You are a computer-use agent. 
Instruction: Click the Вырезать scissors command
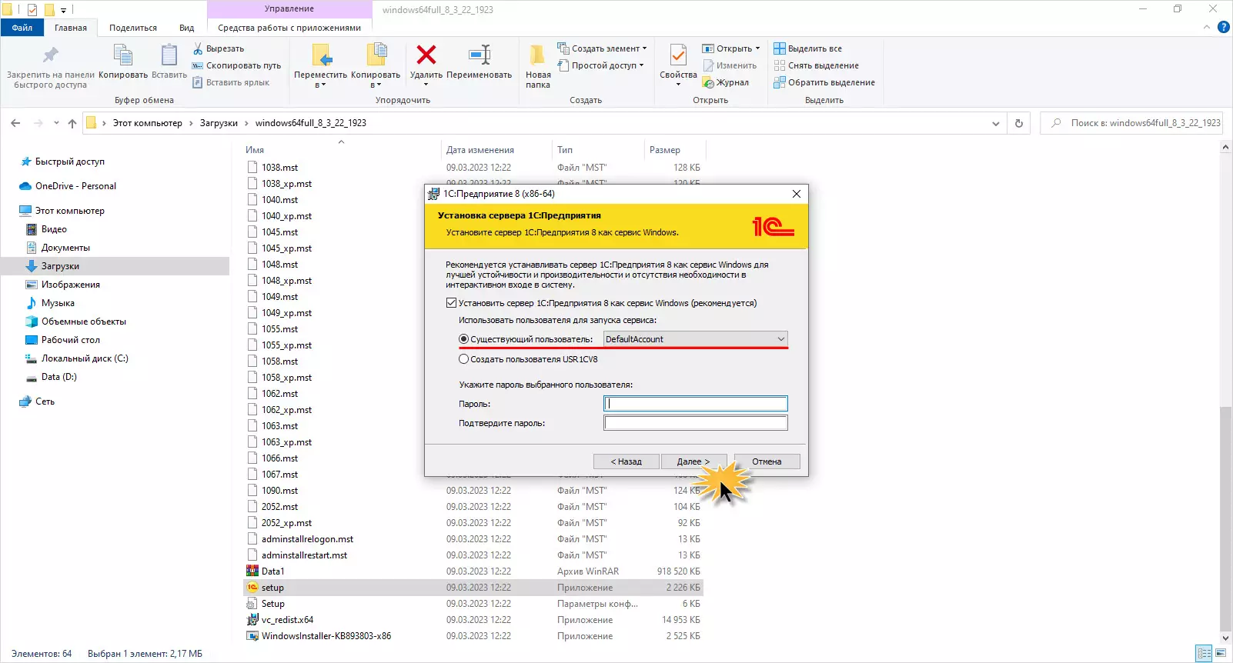coord(219,48)
